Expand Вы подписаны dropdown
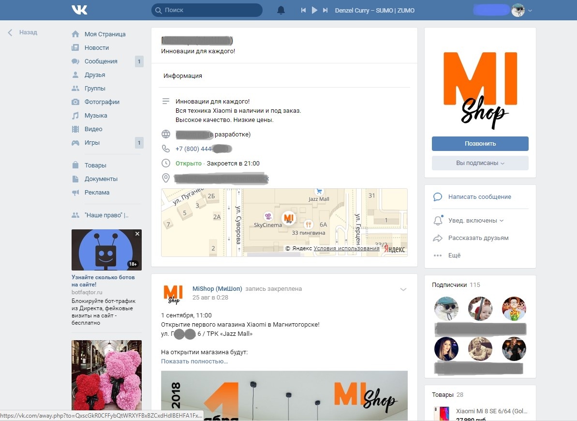The width and height of the screenshot is (577, 421). [480, 163]
